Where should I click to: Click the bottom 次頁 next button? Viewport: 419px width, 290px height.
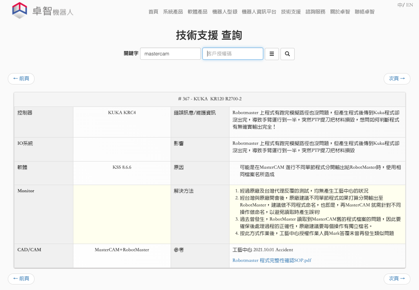pos(397,279)
